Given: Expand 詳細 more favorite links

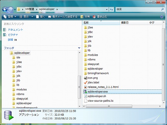Looking at the screenshot, I should 12,40.
